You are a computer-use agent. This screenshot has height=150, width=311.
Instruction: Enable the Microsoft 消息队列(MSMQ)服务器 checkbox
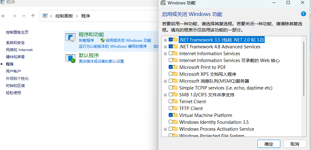(x=171, y=81)
